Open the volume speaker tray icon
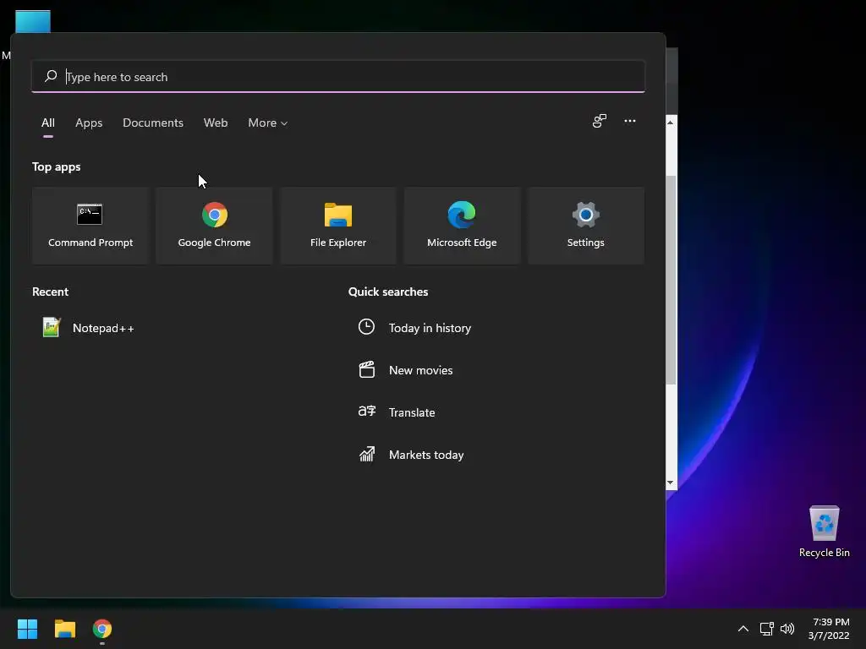Viewport: 866px width, 649px height. (787, 629)
